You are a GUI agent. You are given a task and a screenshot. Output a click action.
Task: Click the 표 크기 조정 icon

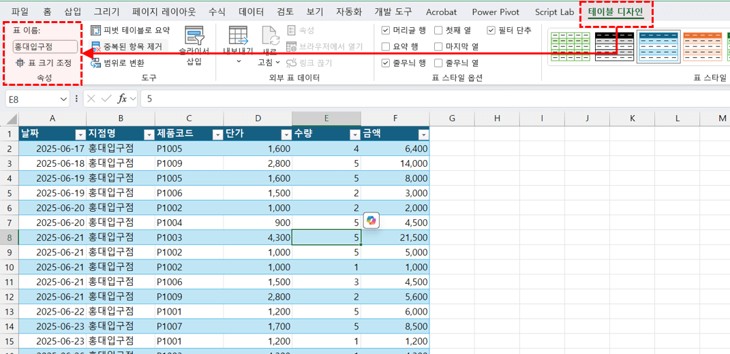[x=19, y=63]
